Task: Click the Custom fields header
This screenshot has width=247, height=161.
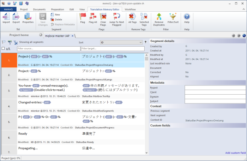Action: pos(198,126)
